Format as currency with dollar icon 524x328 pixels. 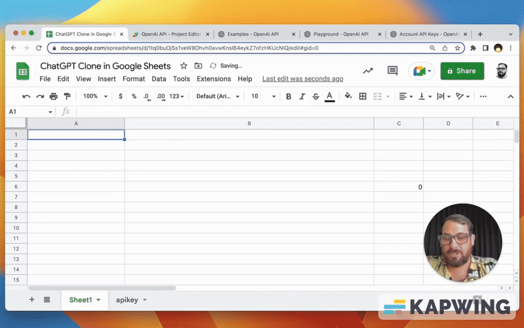(x=120, y=96)
